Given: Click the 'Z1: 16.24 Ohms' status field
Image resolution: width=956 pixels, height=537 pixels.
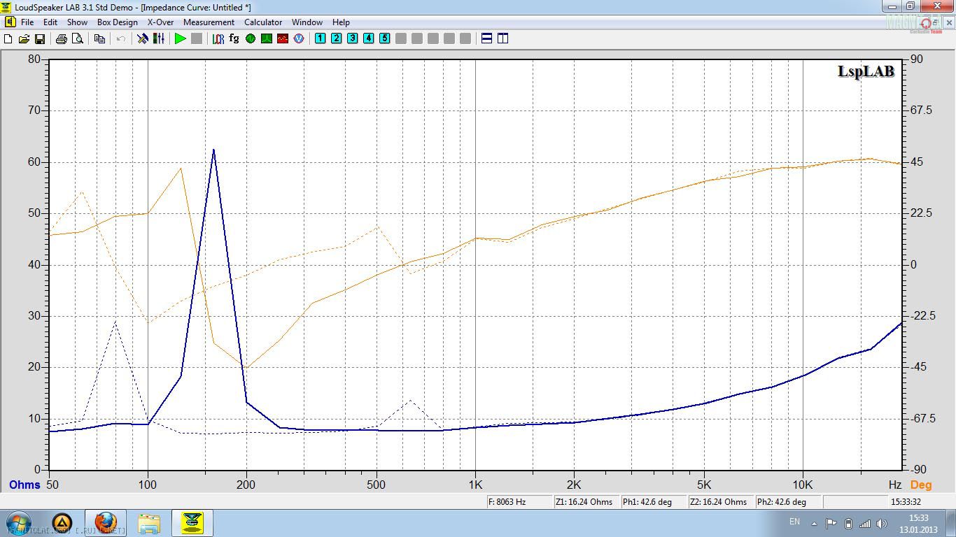Looking at the screenshot, I should 586,502.
